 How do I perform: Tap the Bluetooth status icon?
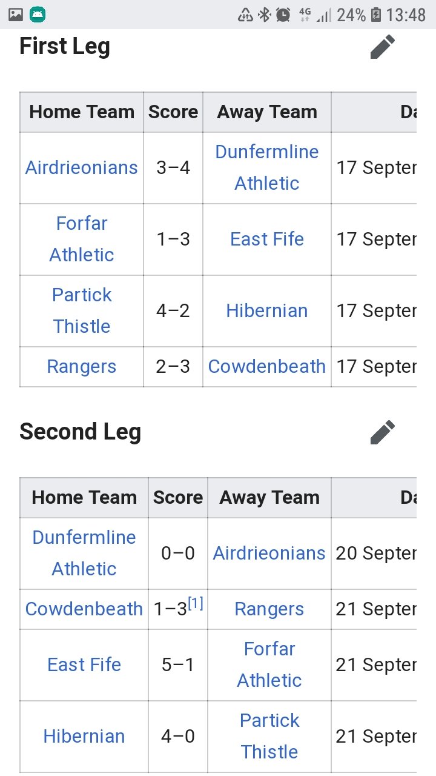pos(264,15)
